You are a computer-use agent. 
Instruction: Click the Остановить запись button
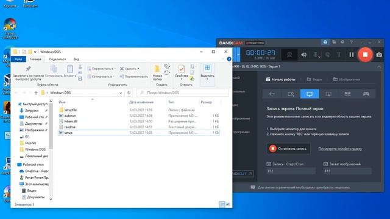288,148
